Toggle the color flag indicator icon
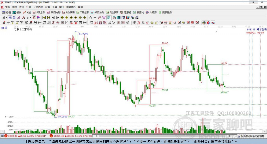This screenshot has height=144, width=267. (39, 18)
